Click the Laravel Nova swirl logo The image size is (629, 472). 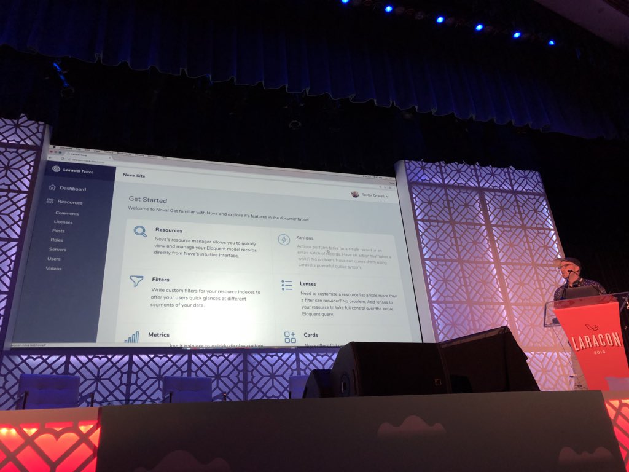pyautogui.click(x=57, y=169)
